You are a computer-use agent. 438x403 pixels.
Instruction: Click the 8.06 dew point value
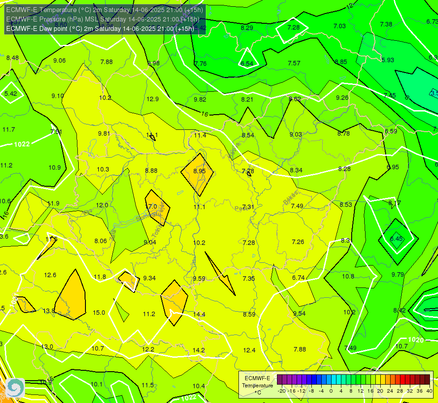click(x=101, y=241)
